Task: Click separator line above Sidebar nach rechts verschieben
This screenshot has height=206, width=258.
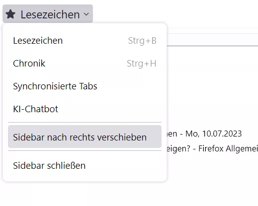Action: (x=85, y=123)
